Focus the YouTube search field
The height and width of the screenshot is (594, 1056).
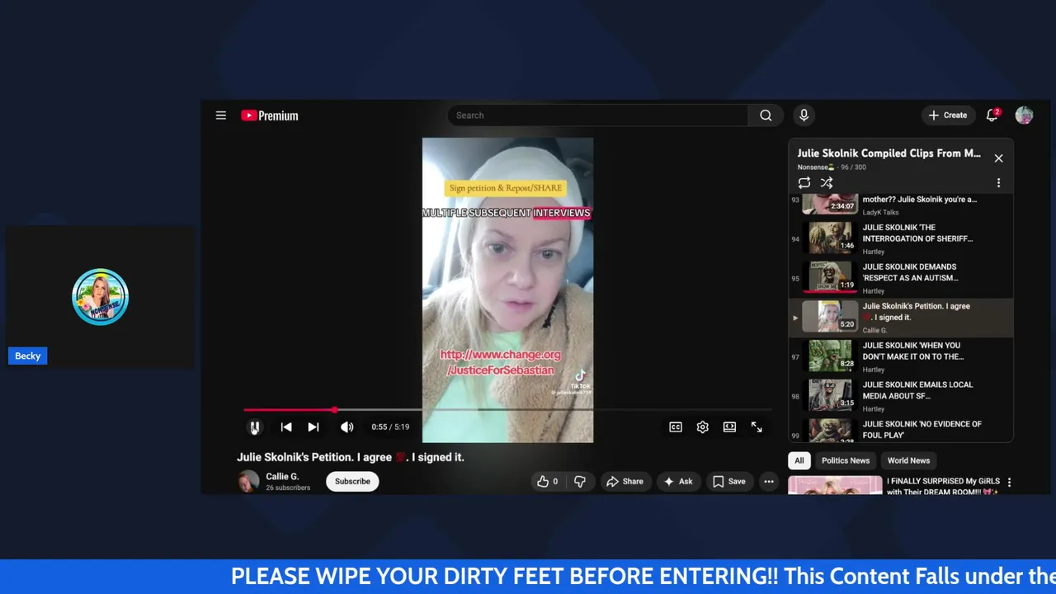(598, 115)
